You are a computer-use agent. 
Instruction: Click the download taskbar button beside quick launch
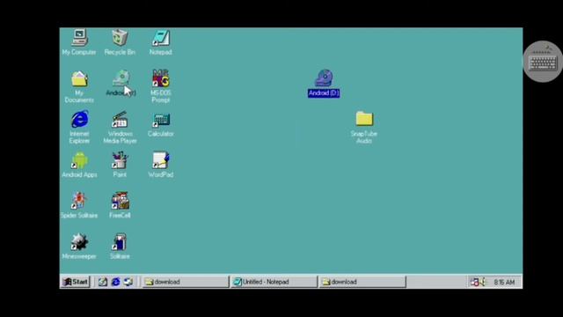[x=186, y=282]
